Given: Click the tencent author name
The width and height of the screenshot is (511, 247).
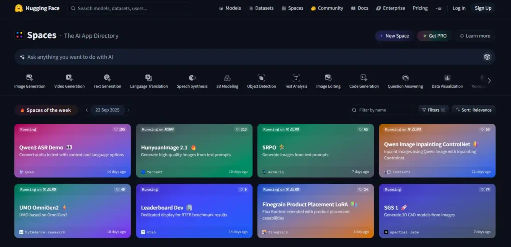Looking at the screenshot, I should pos(155,172).
